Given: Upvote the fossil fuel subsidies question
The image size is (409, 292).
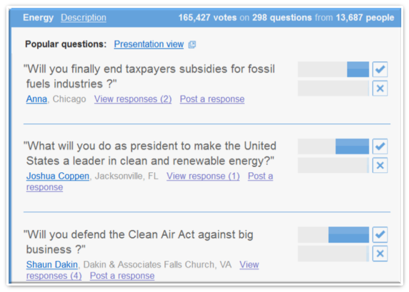Looking at the screenshot, I should pos(380,69).
